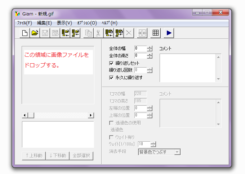245x174 pixels.
Task: Click the grayed Copy icon
Action: (x=88, y=33)
